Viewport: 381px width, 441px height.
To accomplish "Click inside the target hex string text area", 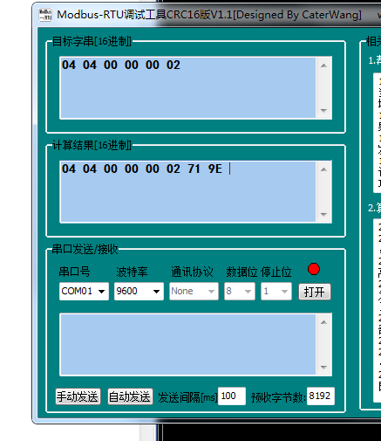I will [x=188, y=88].
